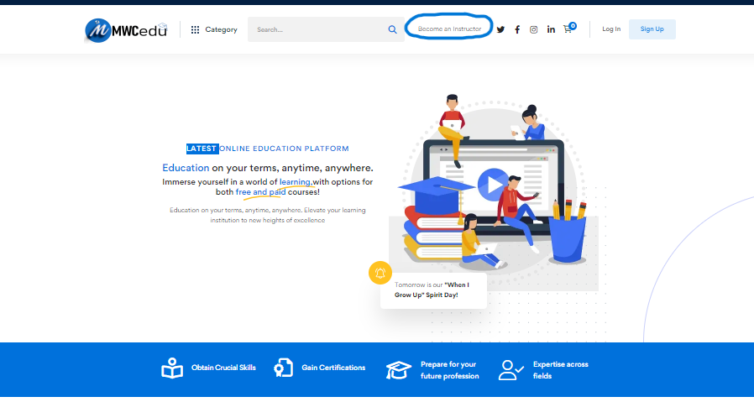This screenshot has height=402, width=754.
Task: Click 'Prepare for your future profession' text
Action: 449,370
